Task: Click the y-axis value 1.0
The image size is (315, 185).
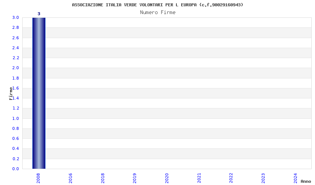Action: click(16, 118)
